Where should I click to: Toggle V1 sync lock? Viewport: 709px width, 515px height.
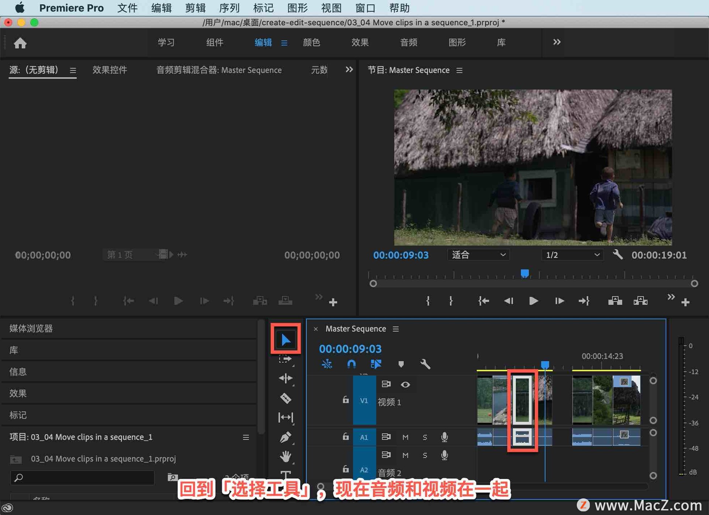click(386, 384)
